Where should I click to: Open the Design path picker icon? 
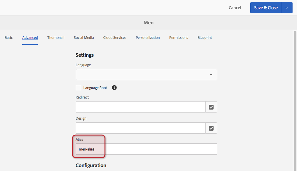click(x=211, y=128)
